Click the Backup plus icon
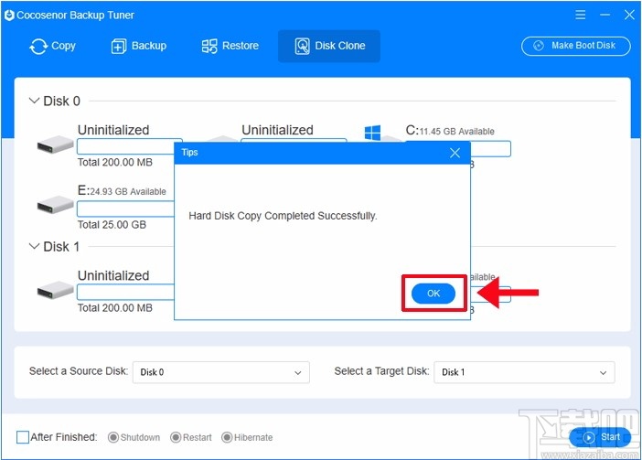This screenshot has height=460, width=642. point(119,47)
